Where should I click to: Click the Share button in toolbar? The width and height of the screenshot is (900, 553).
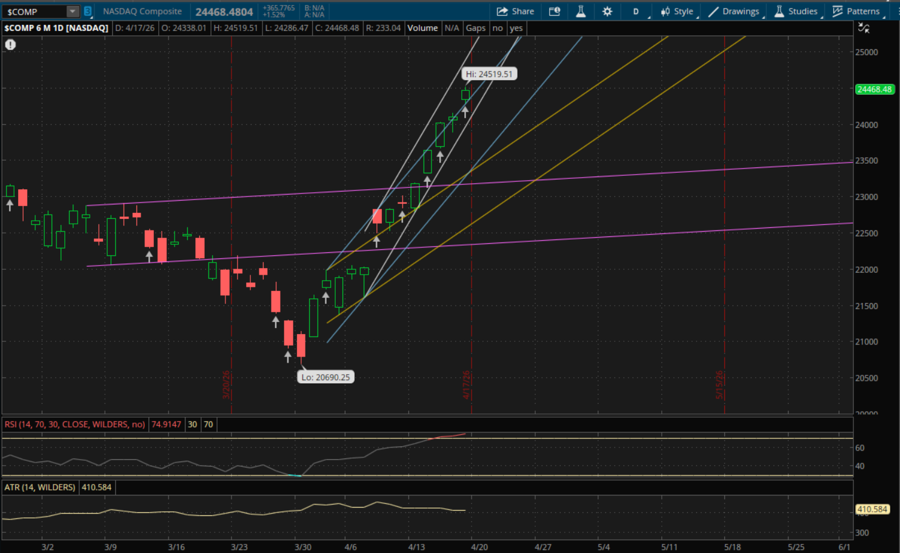(x=515, y=12)
